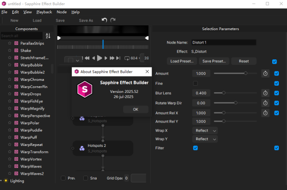
Task: Uncheck the Amount row's right-side checkbox
Action: (x=276, y=74)
